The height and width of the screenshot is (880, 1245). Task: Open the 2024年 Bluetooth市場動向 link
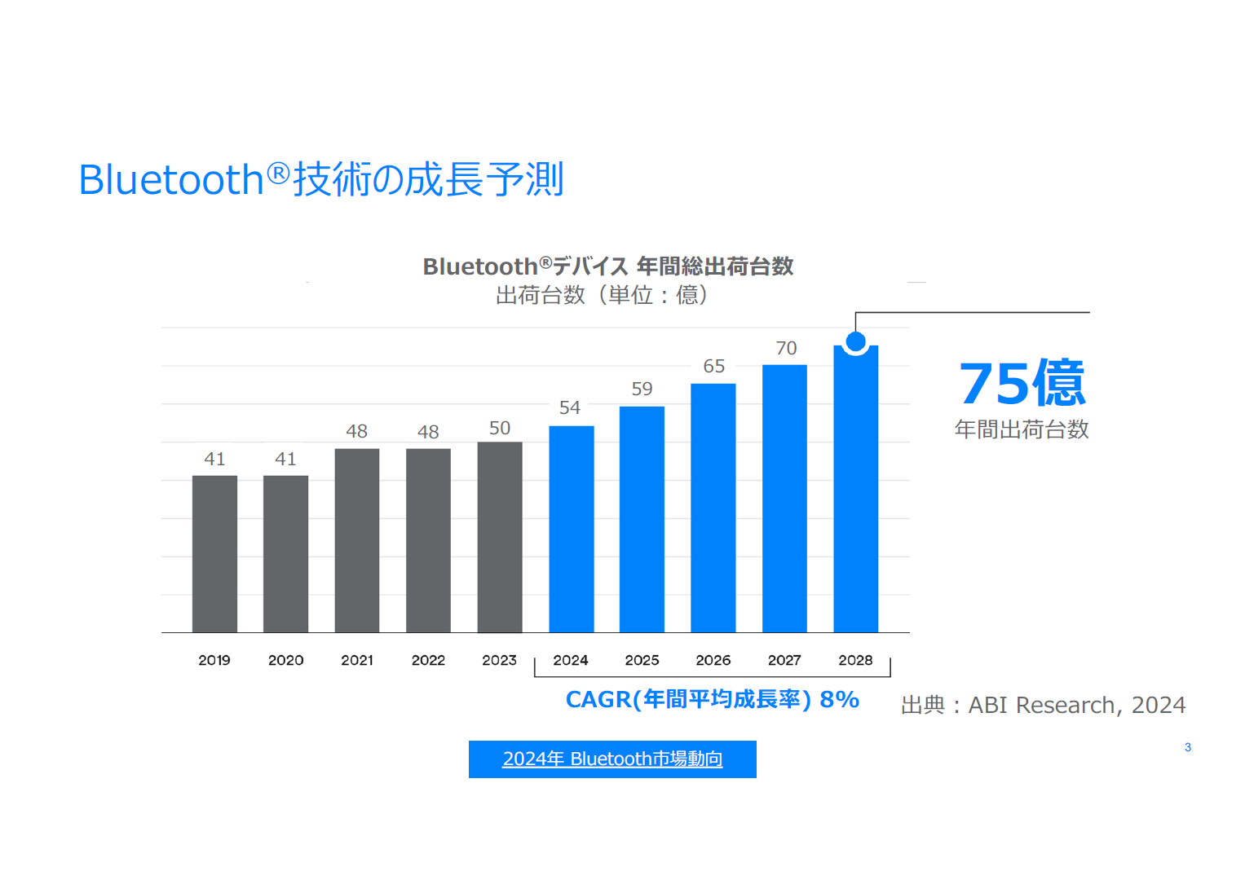pos(612,759)
